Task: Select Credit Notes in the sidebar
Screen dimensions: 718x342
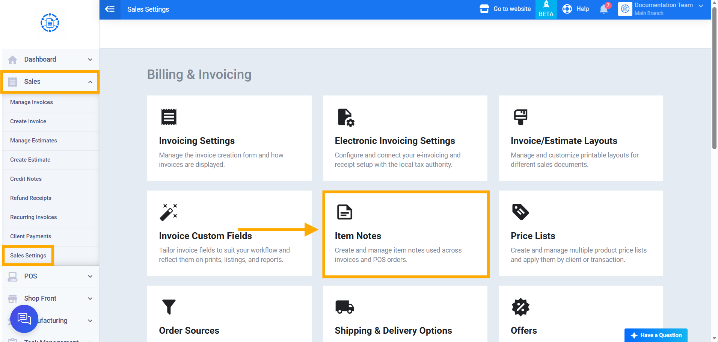Action: point(26,179)
